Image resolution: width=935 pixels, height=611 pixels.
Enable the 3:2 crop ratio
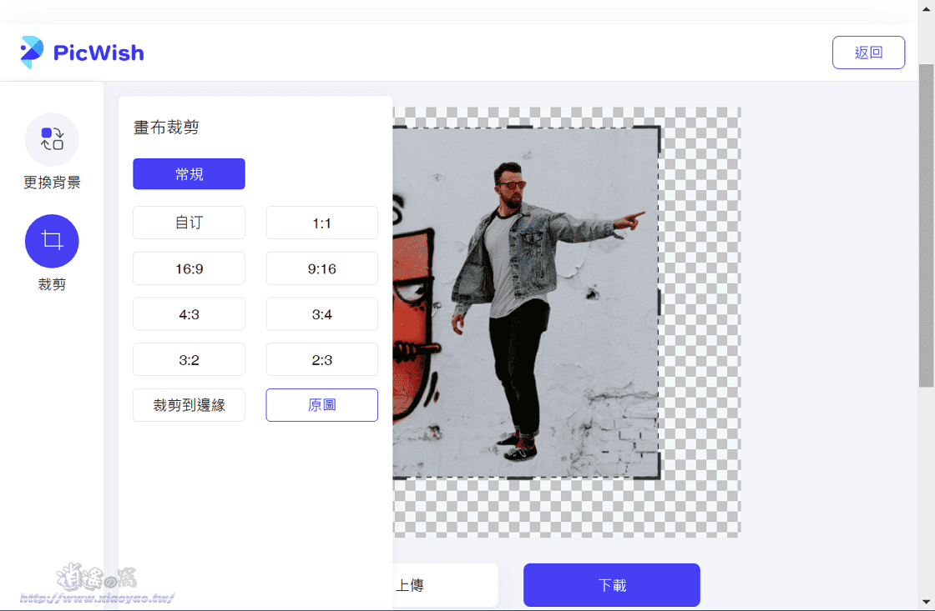point(189,359)
